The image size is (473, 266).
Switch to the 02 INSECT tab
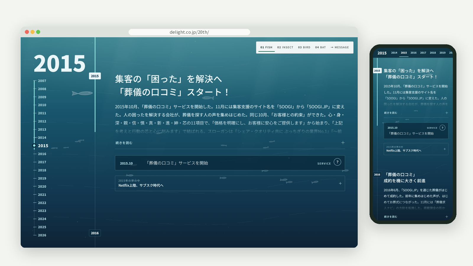click(285, 47)
